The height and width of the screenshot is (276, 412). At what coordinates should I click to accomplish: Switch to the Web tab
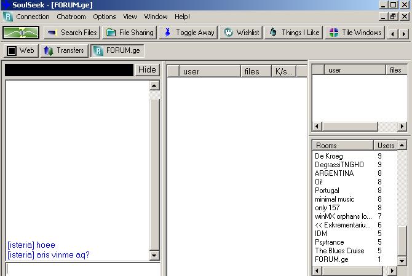coord(21,50)
